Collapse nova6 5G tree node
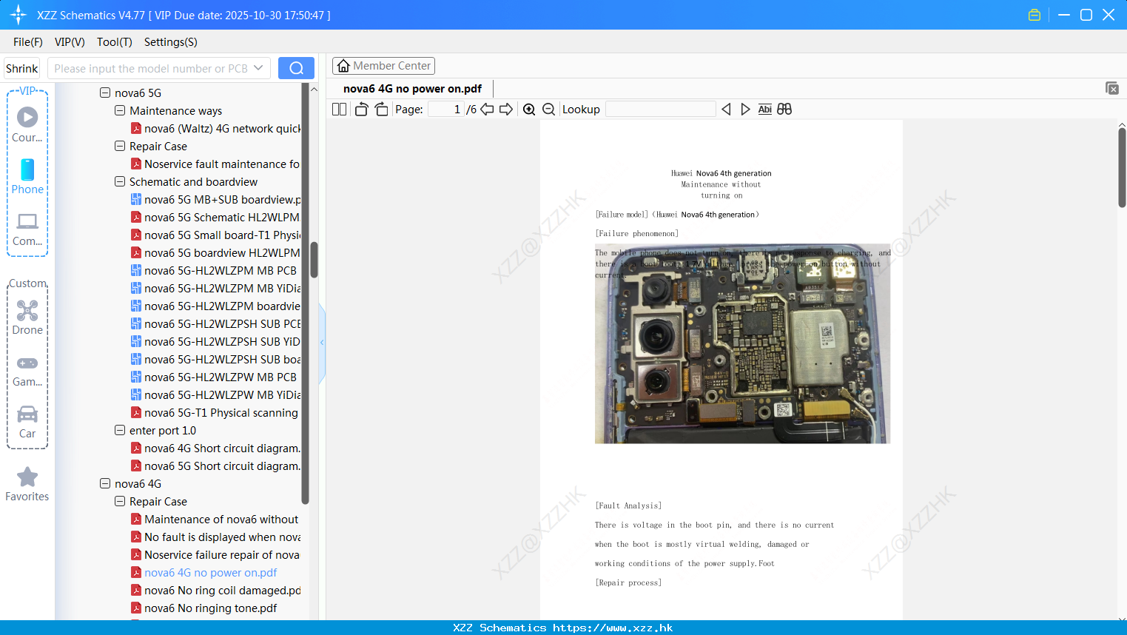The image size is (1127, 635). [105, 93]
